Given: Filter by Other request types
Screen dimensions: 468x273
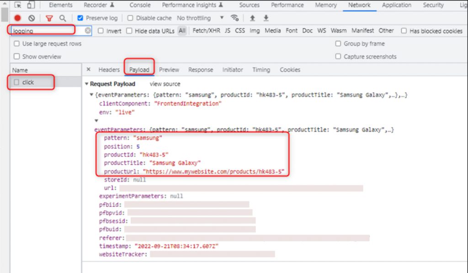Looking at the screenshot, I should 386,31.
